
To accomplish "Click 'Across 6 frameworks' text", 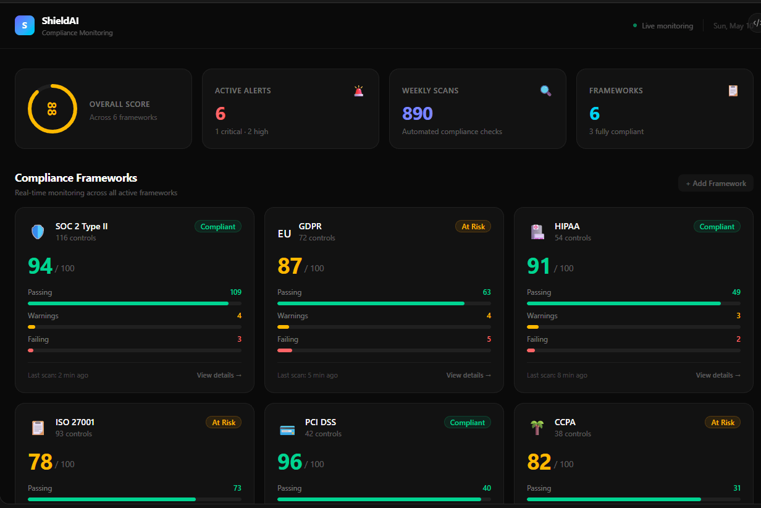I will 124,117.
